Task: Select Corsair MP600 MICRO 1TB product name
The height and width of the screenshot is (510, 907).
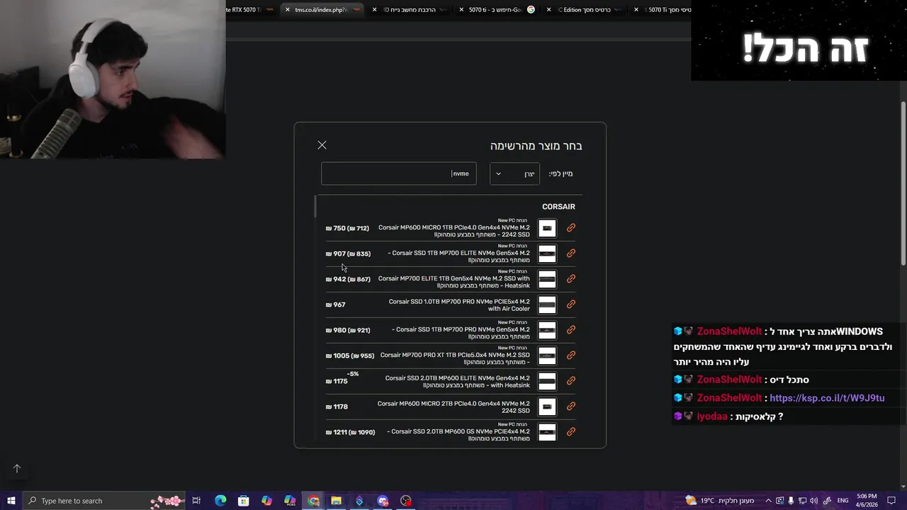Action: point(453,231)
